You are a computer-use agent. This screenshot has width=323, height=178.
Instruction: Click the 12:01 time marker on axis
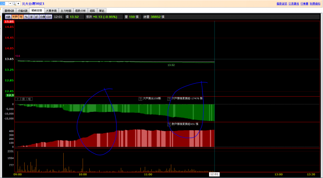[214, 174]
